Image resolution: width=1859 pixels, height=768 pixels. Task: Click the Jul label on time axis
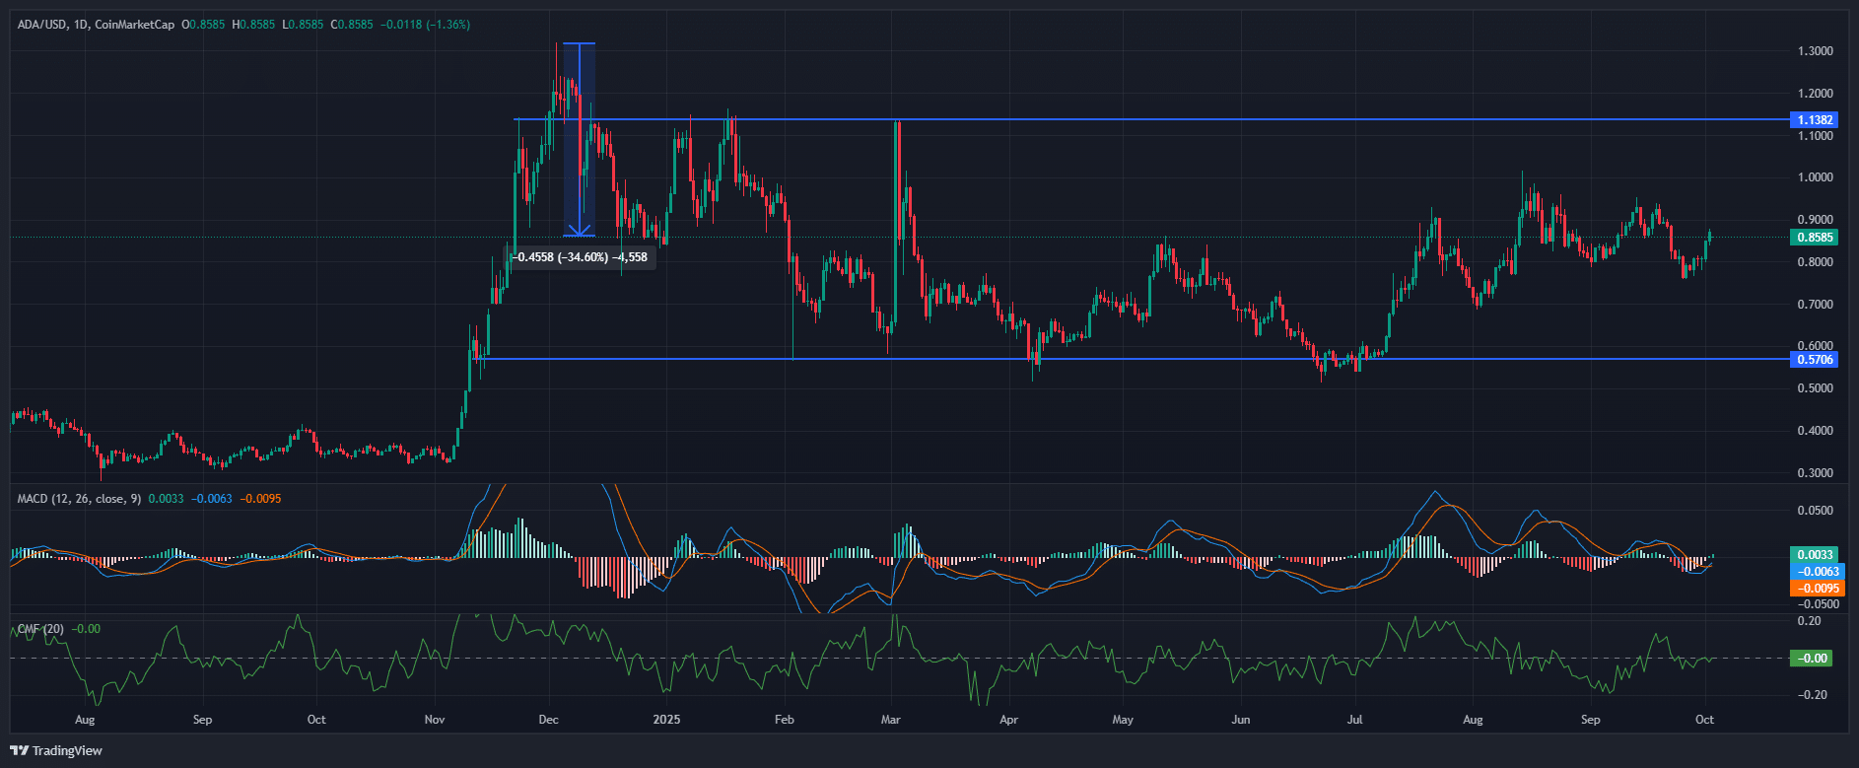[x=1355, y=720]
